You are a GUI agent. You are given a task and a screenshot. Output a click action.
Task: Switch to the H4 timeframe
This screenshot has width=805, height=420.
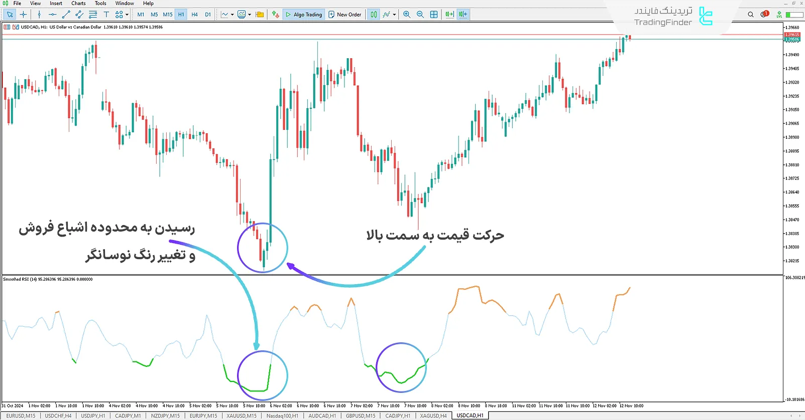tap(194, 15)
